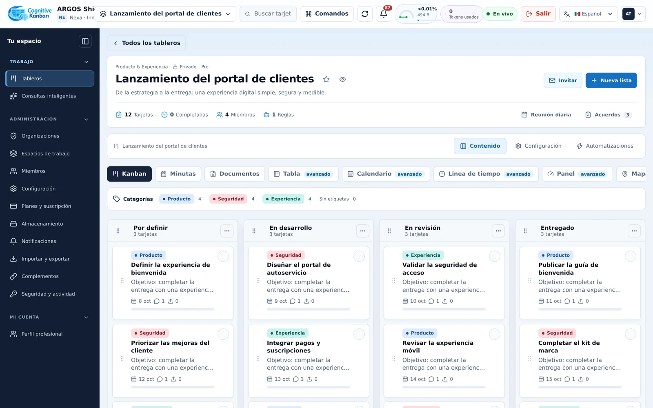This screenshot has height=408, width=653.
Task: Star the board as favorite
Action: pos(326,80)
